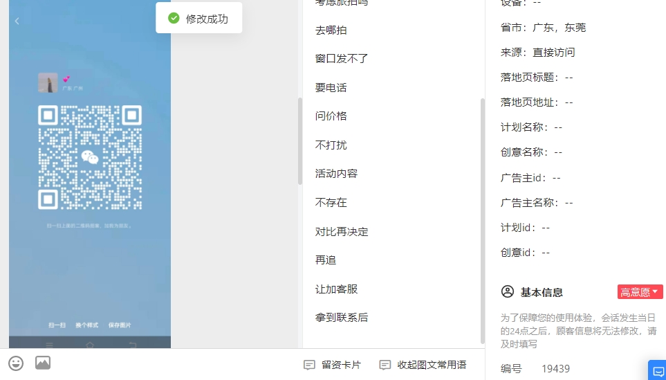Click the WeChat QR code image
Screen dimensions: 666x380
coord(90,158)
